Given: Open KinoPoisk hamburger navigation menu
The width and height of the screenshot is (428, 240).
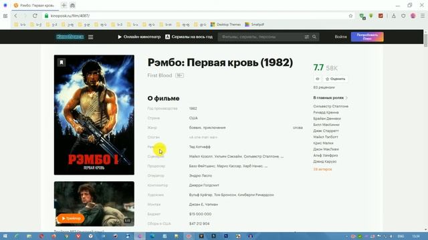Looking at the screenshot, I should click(x=91, y=37).
